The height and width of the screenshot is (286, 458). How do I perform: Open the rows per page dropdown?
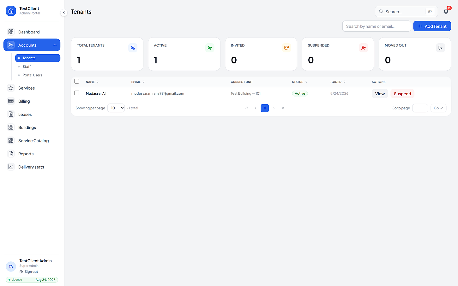tap(116, 108)
